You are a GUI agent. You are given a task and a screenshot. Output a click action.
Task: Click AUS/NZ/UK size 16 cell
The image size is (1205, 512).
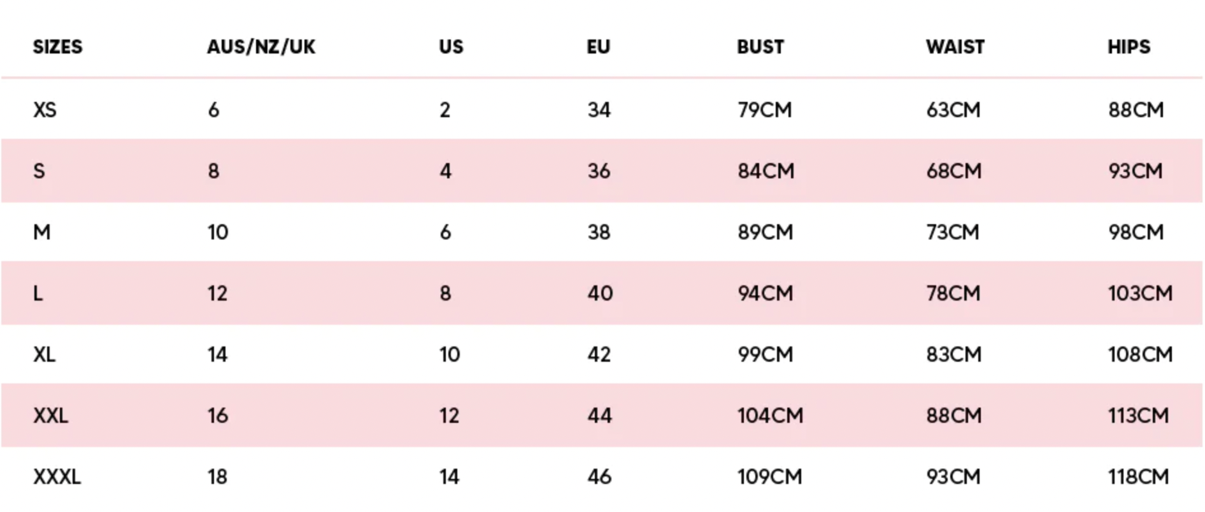[x=217, y=416]
